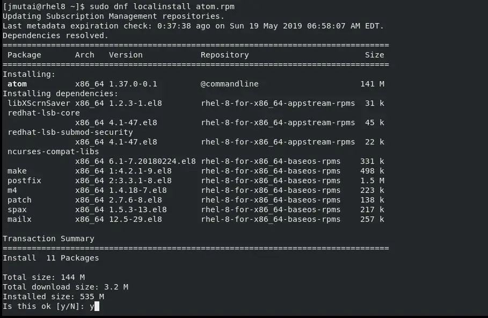This screenshot has height=318, width=488.
Task: Click the 'Installed size: 535 M' line
Action: click(53, 297)
